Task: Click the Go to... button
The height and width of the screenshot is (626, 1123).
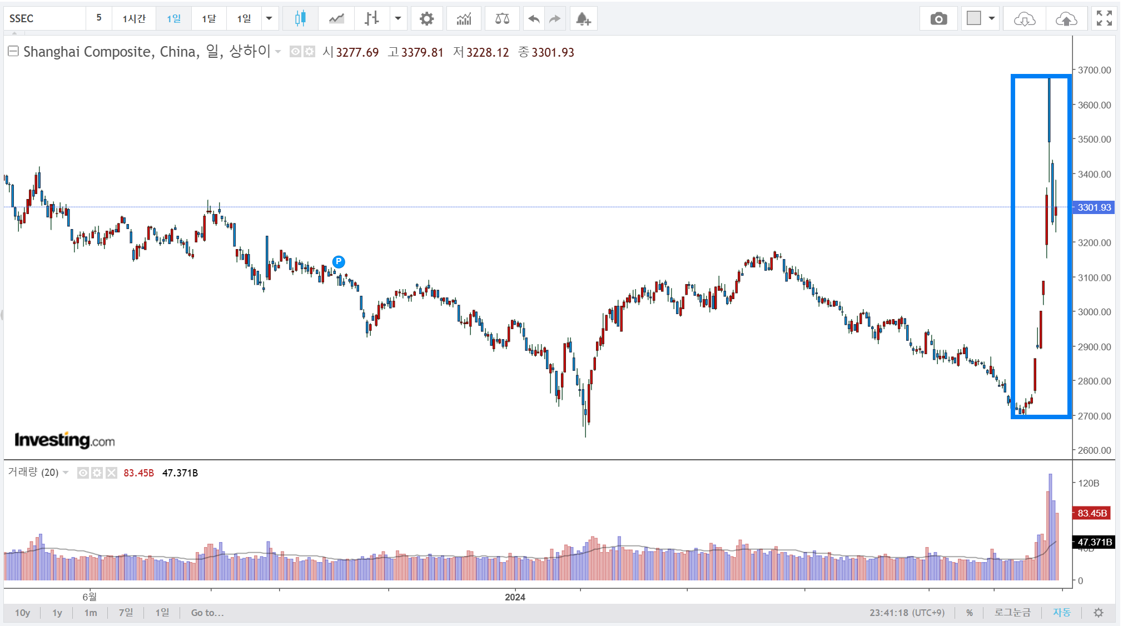Action: pos(207,613)
